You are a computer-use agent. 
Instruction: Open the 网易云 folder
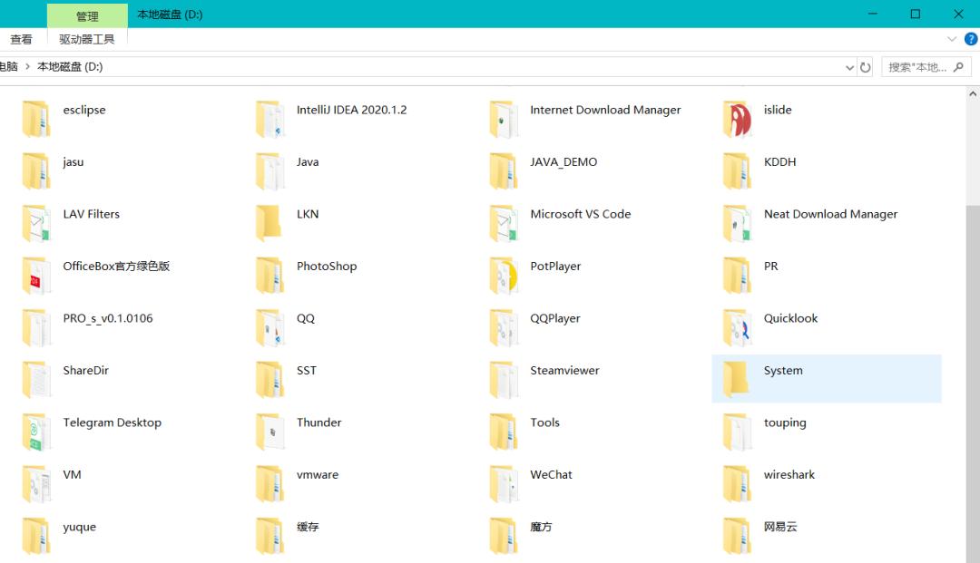779,526
